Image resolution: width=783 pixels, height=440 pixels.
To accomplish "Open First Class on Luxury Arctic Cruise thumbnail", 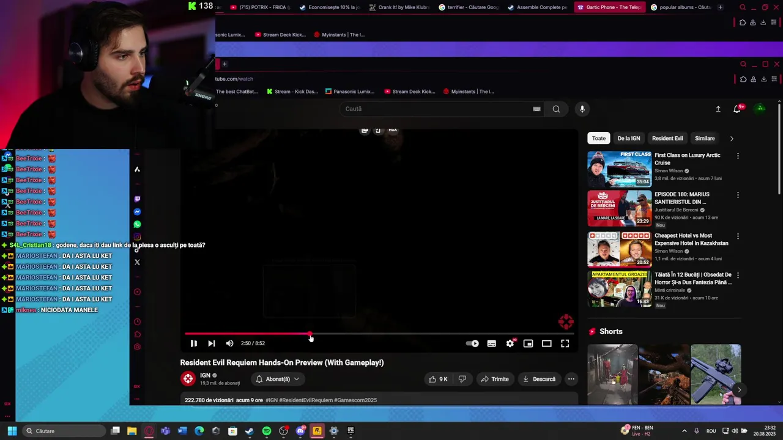I will (620, 169).
